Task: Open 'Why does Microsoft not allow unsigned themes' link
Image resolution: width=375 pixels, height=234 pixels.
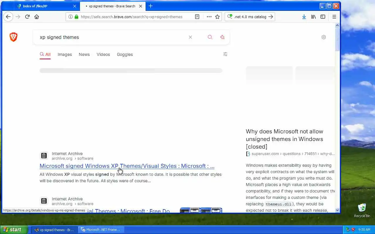Action: (284, 139)
